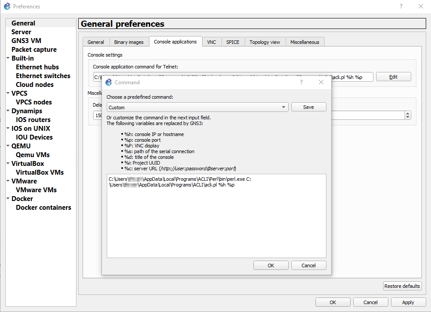Open the predefined command dropdown
431x312 pixels.
(197, 107)
